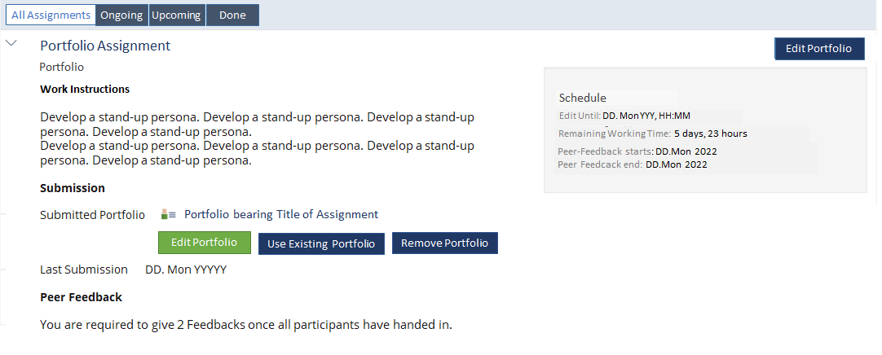Select the Done tab
This screenshot has width=882, height=355.
pyautogui.click(x=232, y=15)
